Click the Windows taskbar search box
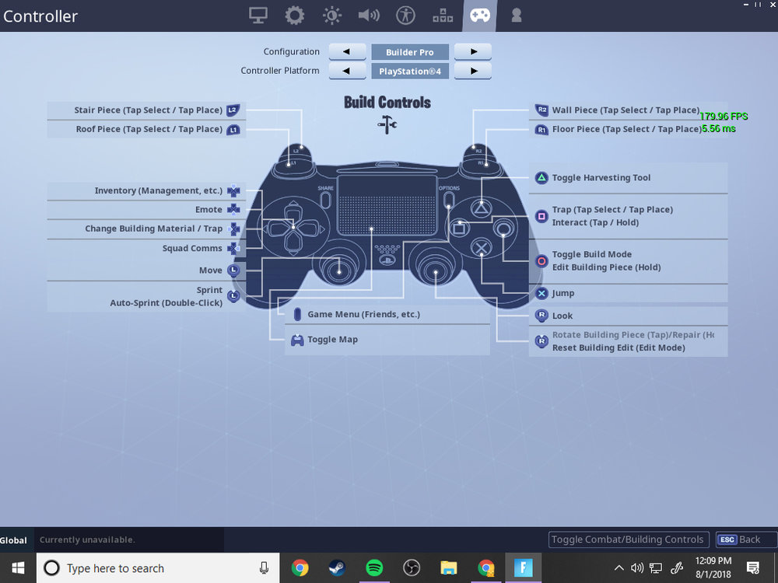Screen dimensions: 778x583 (x=158, y=568)
